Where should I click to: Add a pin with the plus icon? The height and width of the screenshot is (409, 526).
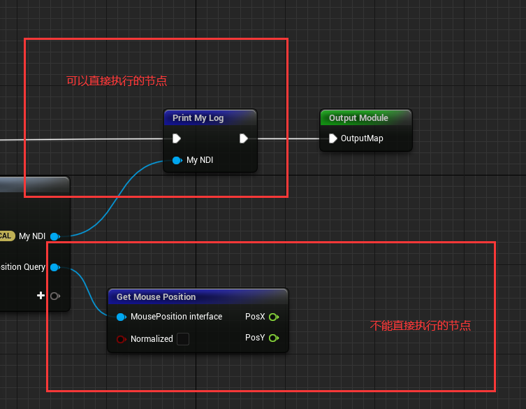tap(41, 296)
